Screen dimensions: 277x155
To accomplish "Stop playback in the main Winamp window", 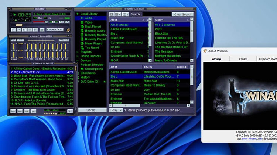I will [30, 30].
